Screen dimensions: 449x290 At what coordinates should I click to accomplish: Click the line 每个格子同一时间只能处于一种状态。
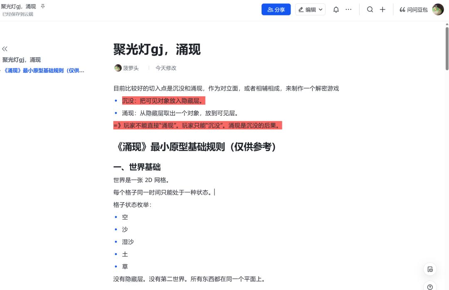(164, 192)
